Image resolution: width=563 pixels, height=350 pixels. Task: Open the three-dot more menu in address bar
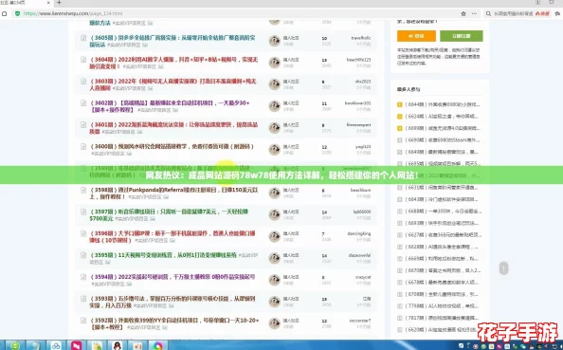(474, 13)
